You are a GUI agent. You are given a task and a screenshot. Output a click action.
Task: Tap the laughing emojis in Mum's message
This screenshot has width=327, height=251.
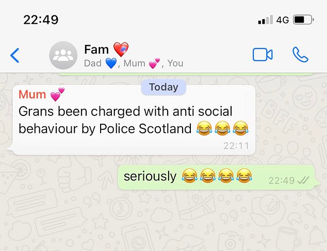pos(222,128)
